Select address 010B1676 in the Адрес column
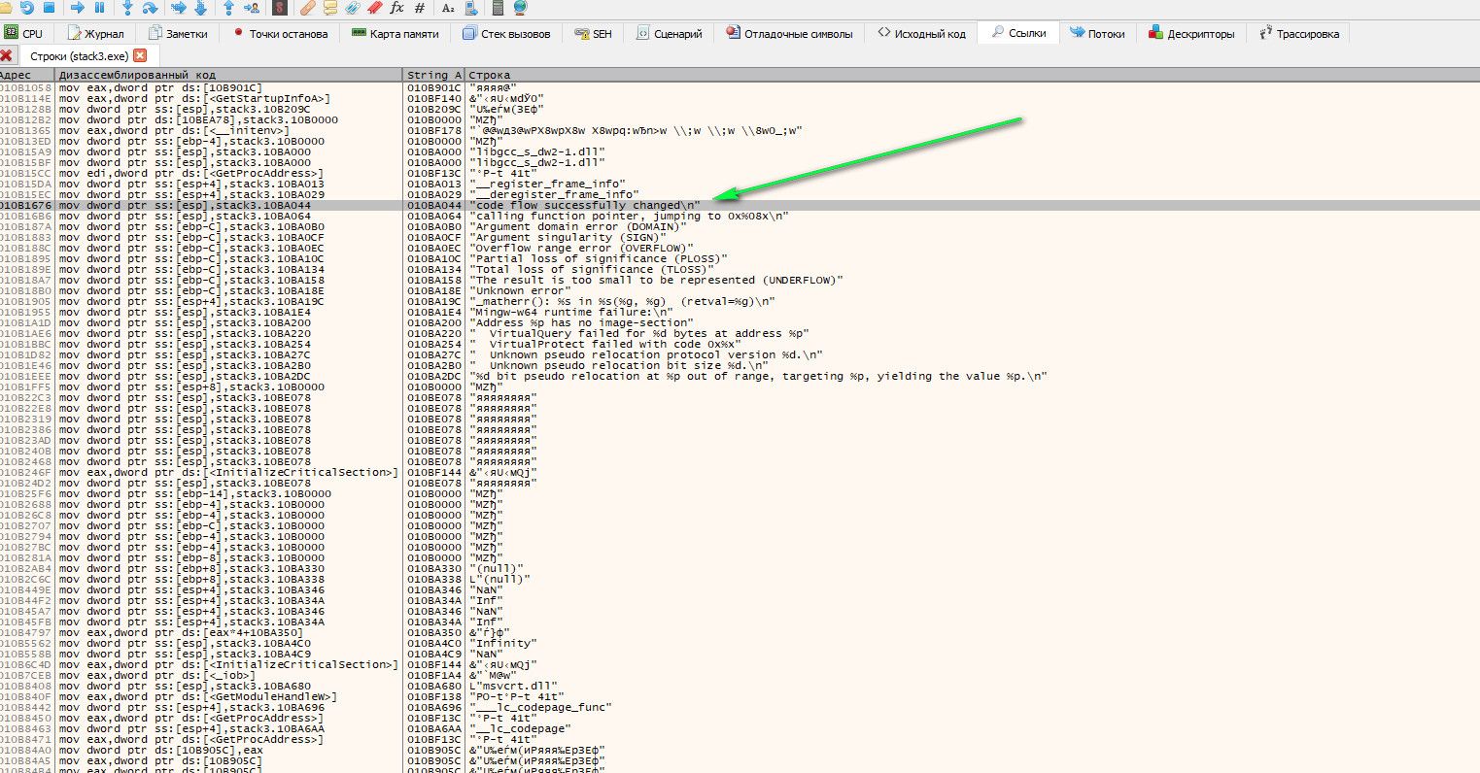This screenshot has width=1480, height=773. click(25, 206)
